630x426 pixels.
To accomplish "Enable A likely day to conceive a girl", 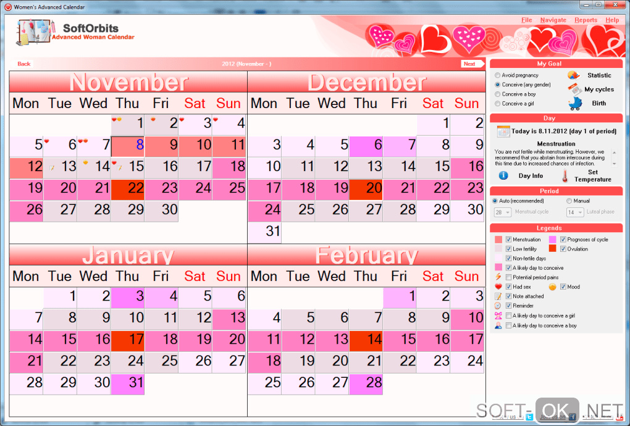I will [x=508, y=315].
